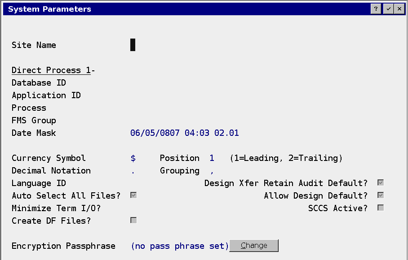The height and width of the screenshot is (260, 408).
Task: Click the System Parameters title bar text
Action: point(49,9)
